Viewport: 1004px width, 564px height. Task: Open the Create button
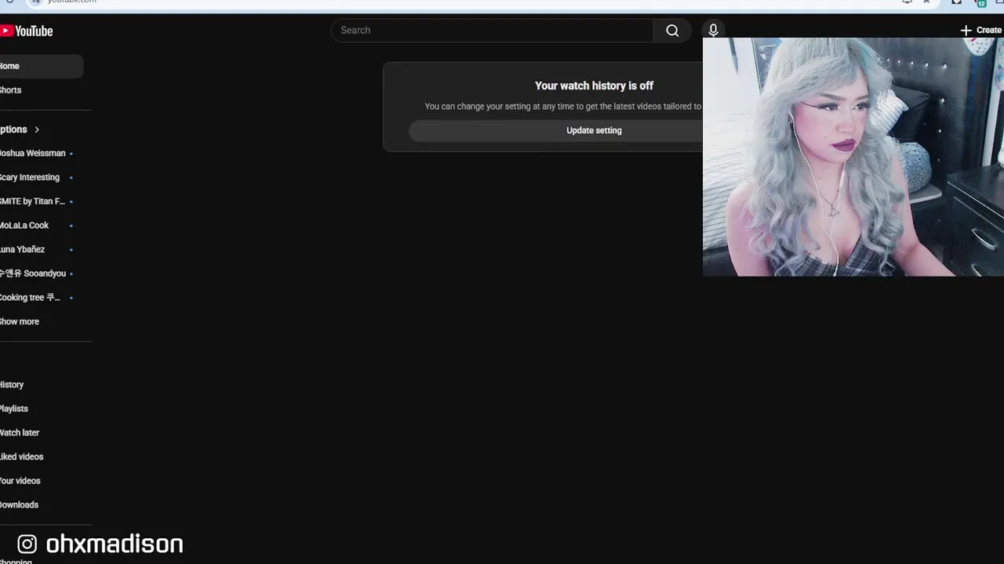coord(981,31)
